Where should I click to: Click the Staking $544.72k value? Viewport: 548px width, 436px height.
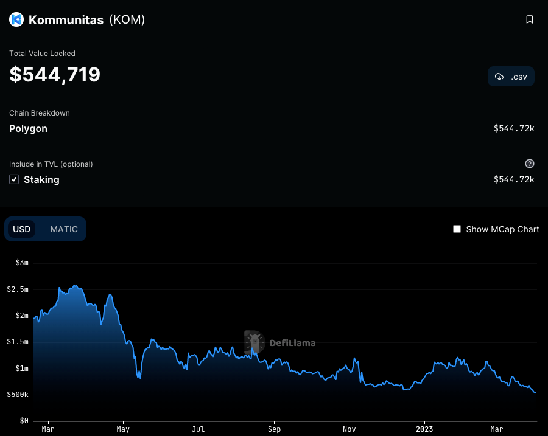(514, 179)
